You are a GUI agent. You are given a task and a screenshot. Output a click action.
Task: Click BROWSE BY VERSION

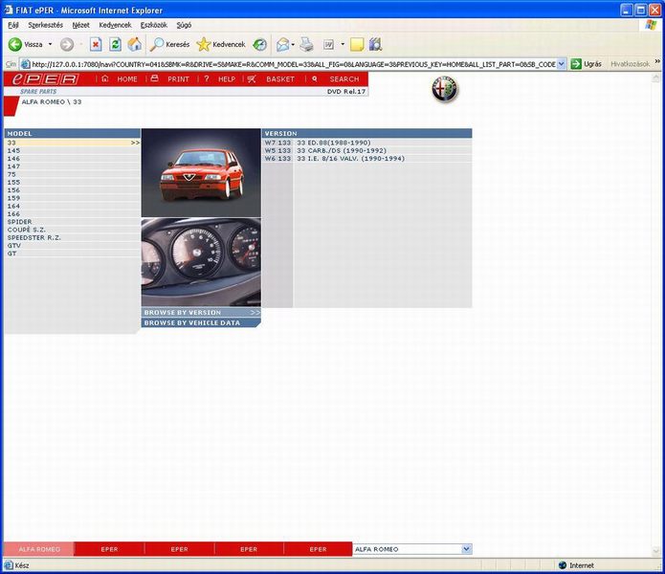(201, 313)
